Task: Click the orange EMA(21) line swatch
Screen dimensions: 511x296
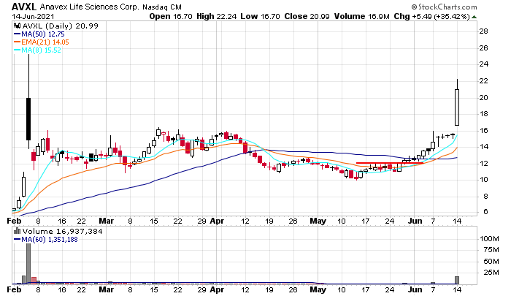Action: [17, 42]
